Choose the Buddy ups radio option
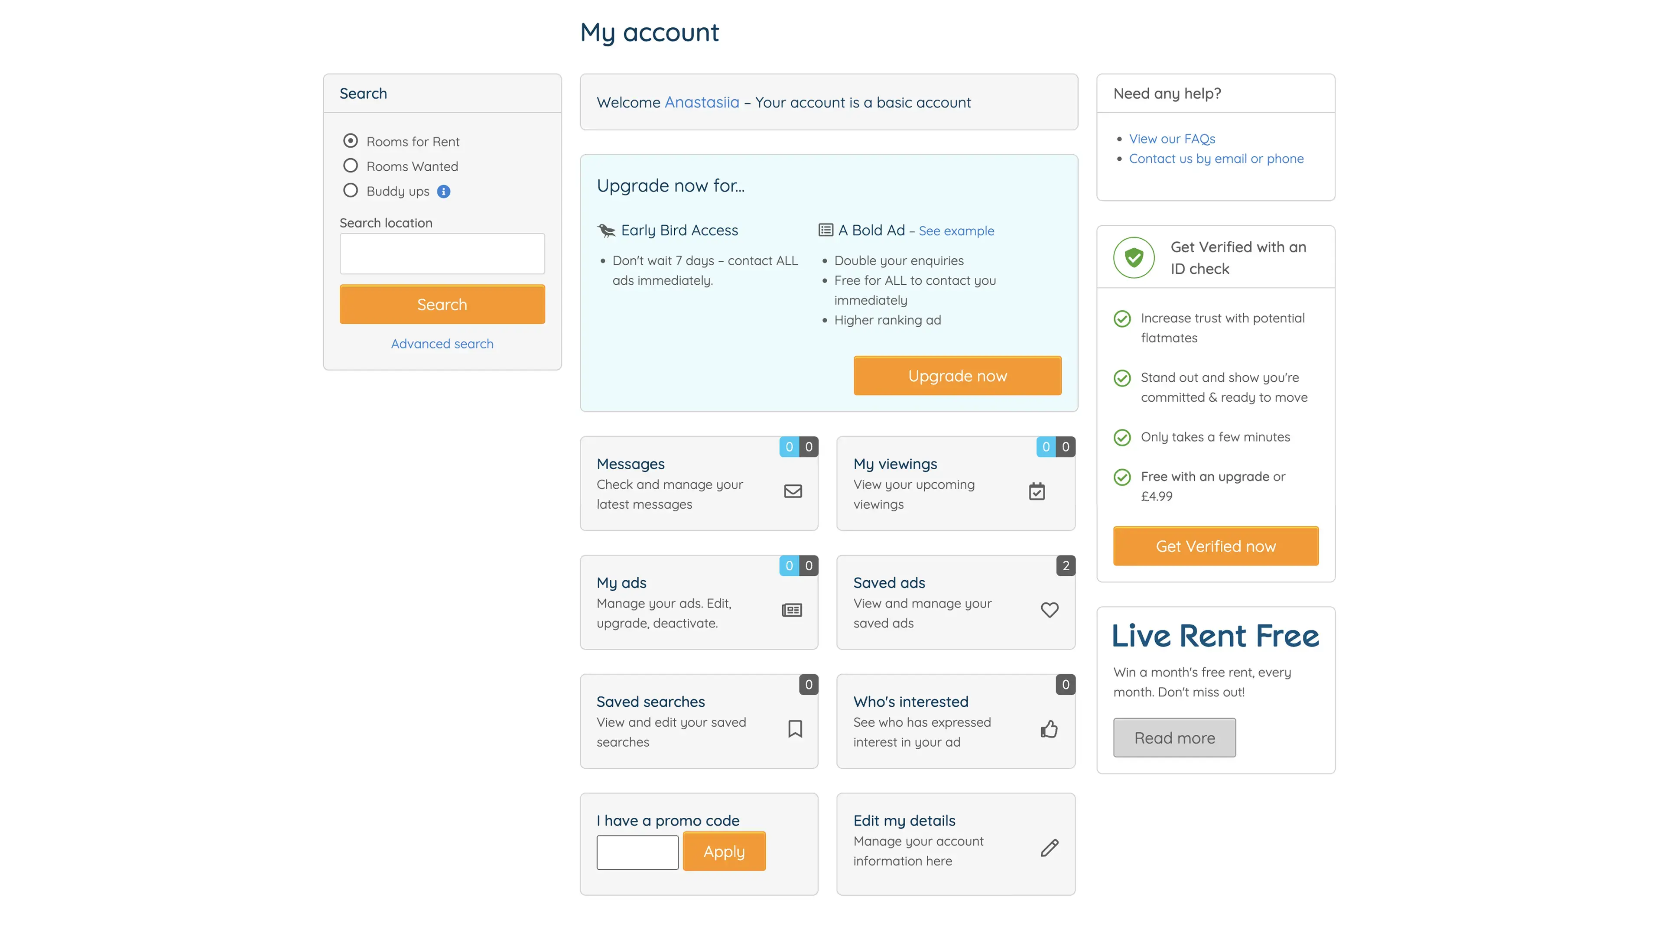 click(350, 191)
